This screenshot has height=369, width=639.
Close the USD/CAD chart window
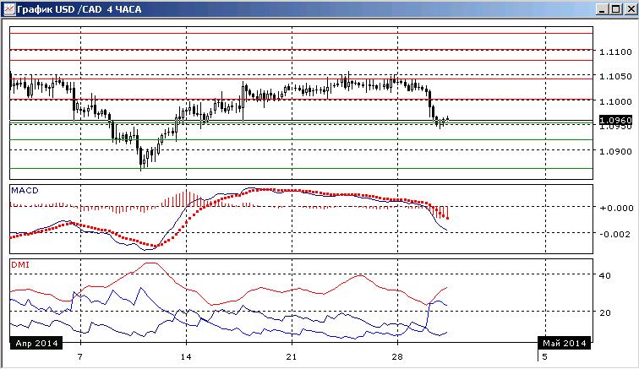click(630, 9)
